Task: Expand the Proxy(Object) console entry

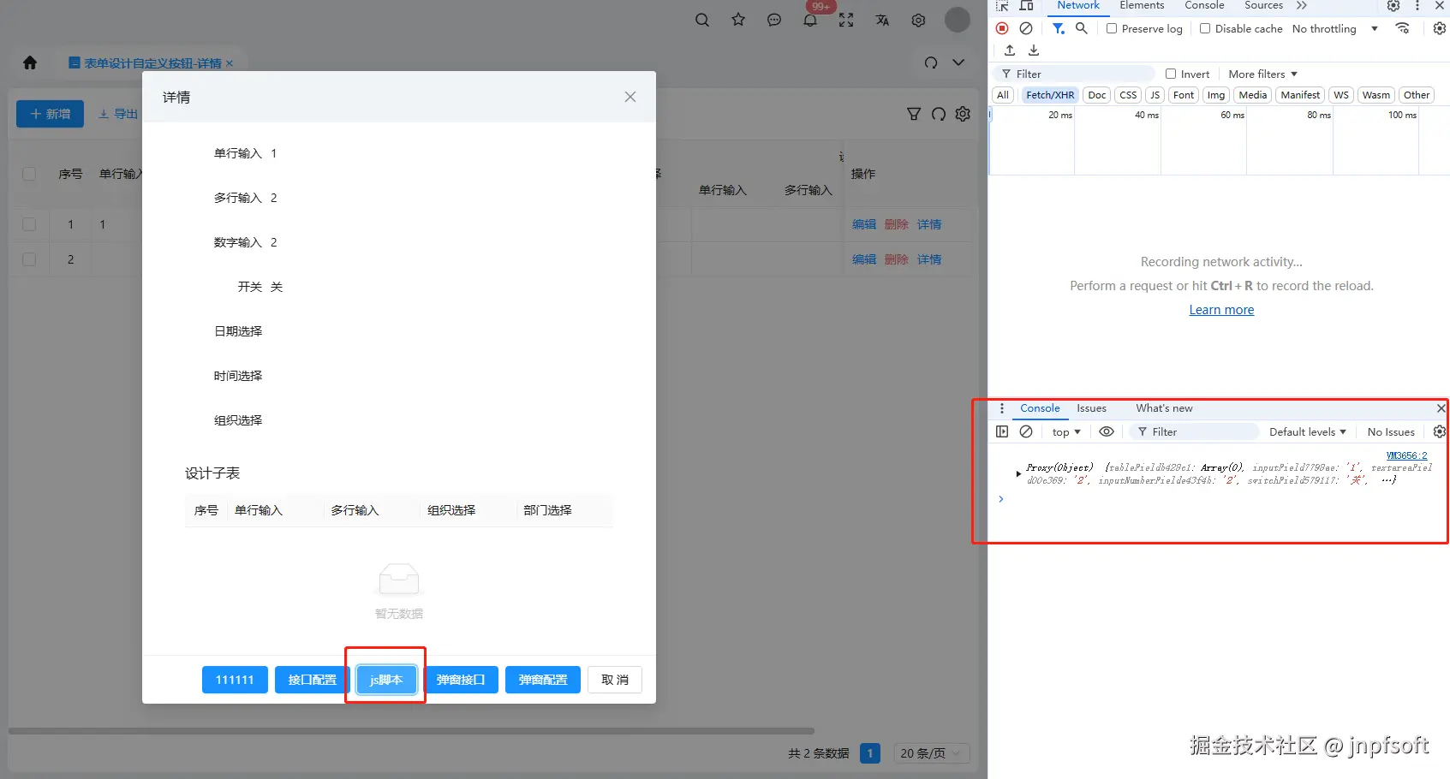Action: click(1018, 473)
